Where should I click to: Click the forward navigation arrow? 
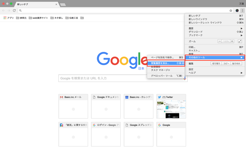[9, 10]
